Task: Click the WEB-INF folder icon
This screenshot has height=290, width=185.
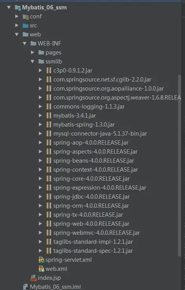Action: click(x=33, y=43)
